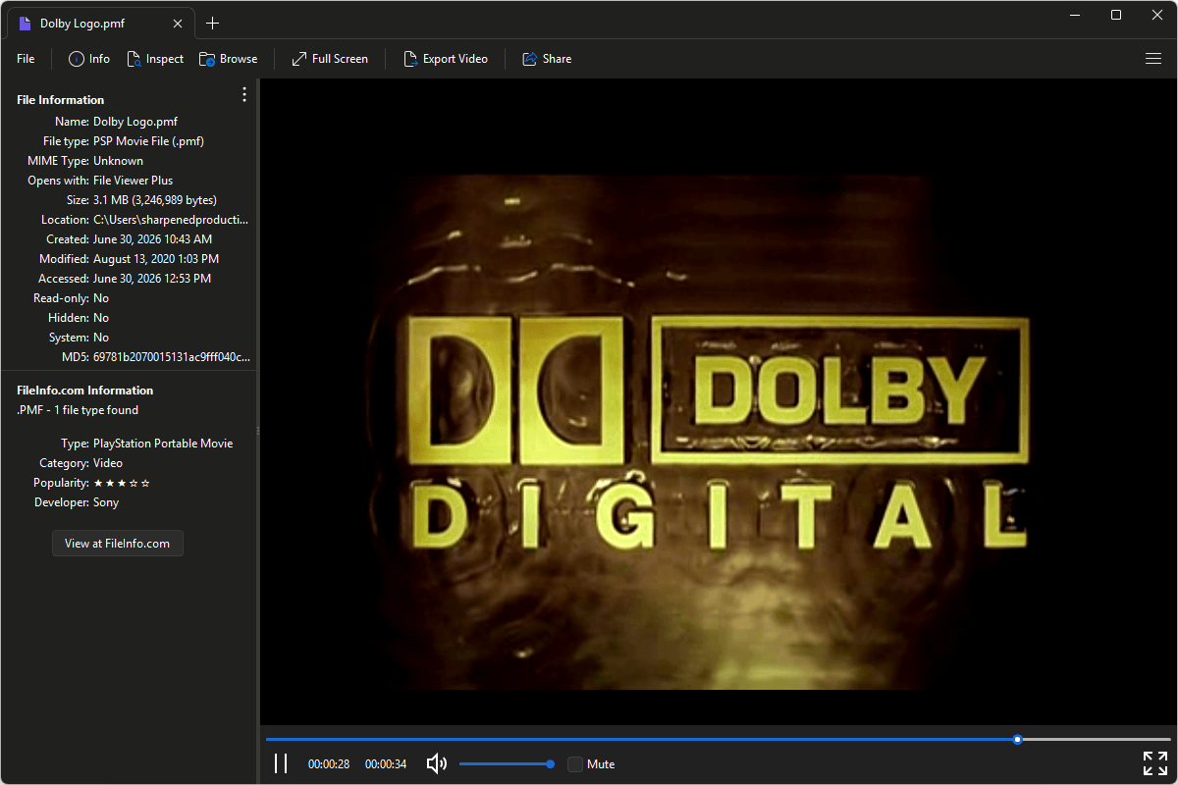Close the Dolby Logo.pmf tab
The width and height of the screenshot is (1178, 785).
click(177, 23)
